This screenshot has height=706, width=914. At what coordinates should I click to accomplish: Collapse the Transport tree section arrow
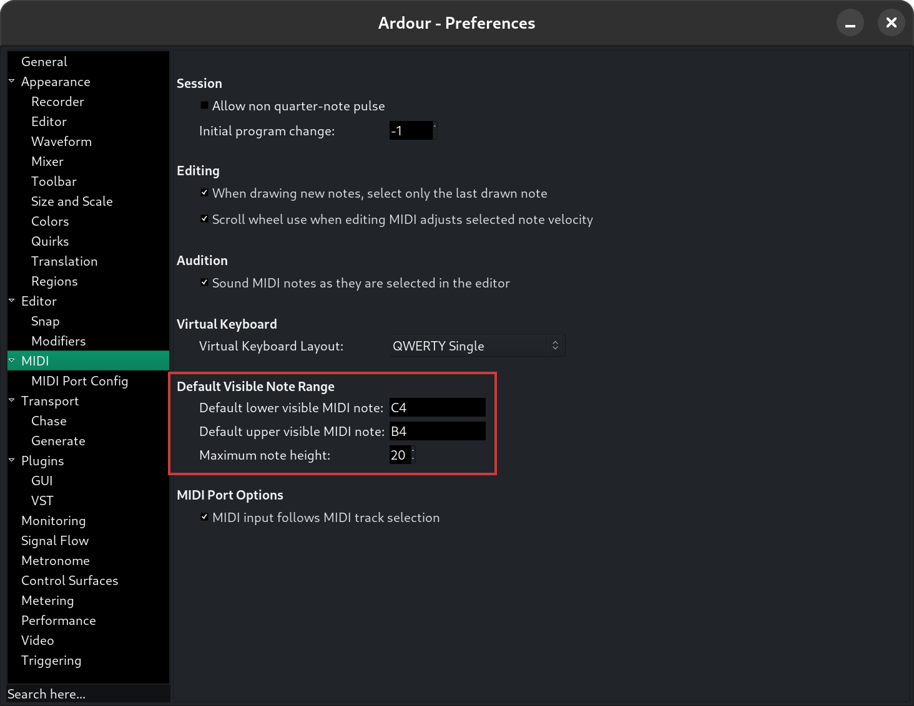11,400
